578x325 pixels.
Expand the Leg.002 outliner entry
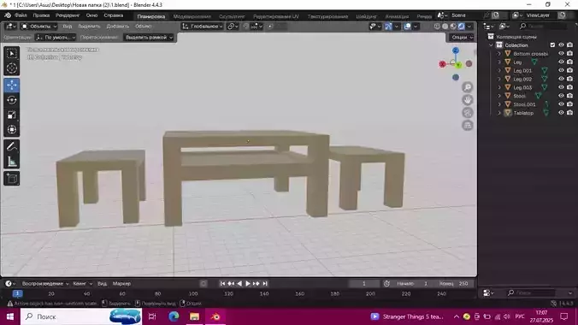tap(499, 79)
